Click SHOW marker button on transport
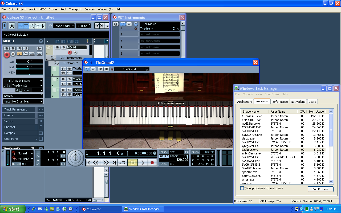Image resolution: width=341 pixels, height=213 pixels. [196, 152]
